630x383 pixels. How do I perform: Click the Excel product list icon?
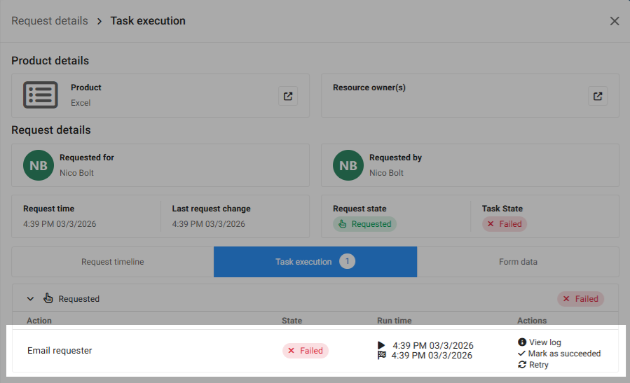coord(41,95)
